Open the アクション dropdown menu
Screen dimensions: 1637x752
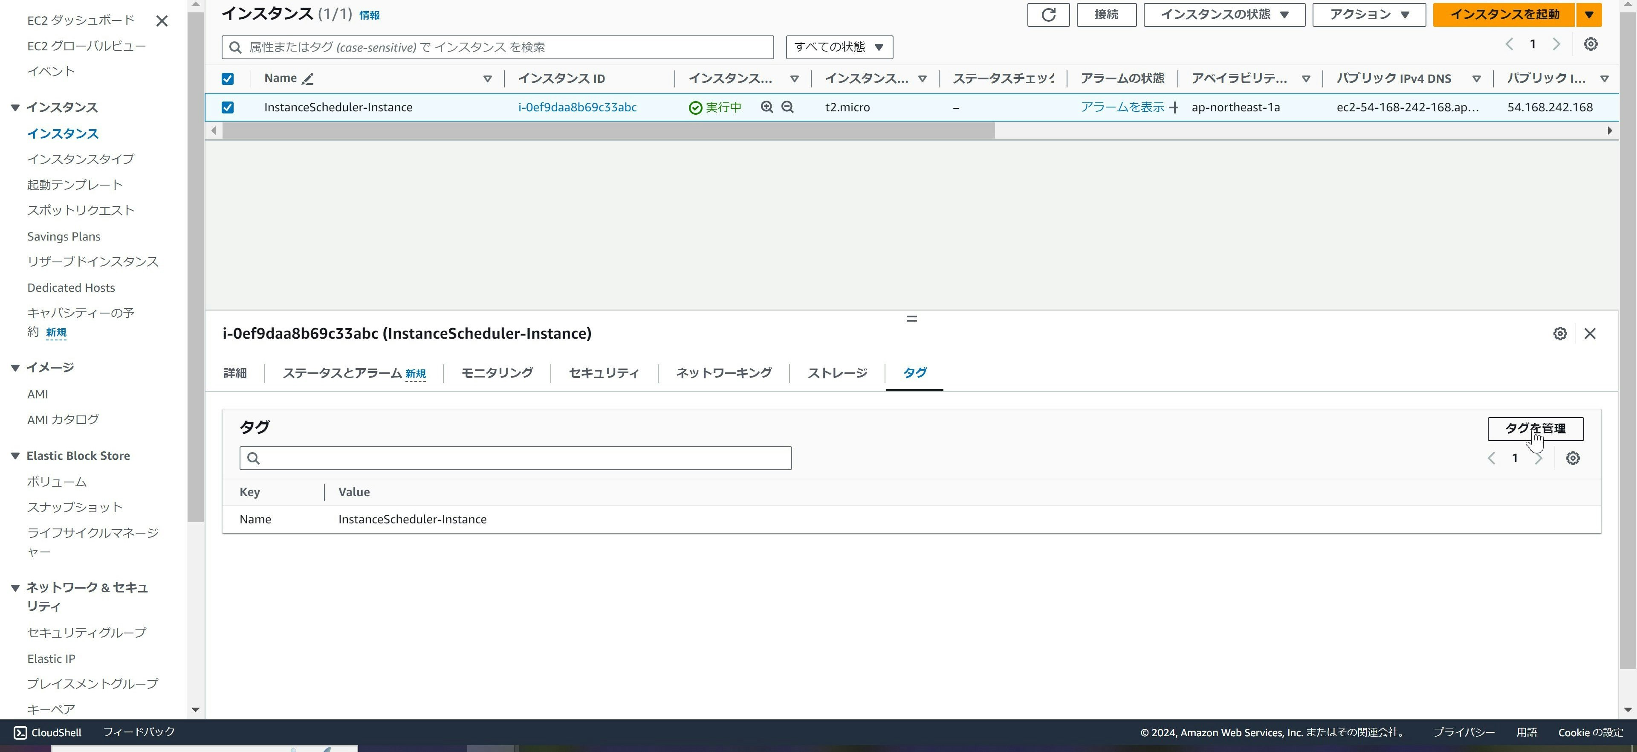click(1368, 15)
